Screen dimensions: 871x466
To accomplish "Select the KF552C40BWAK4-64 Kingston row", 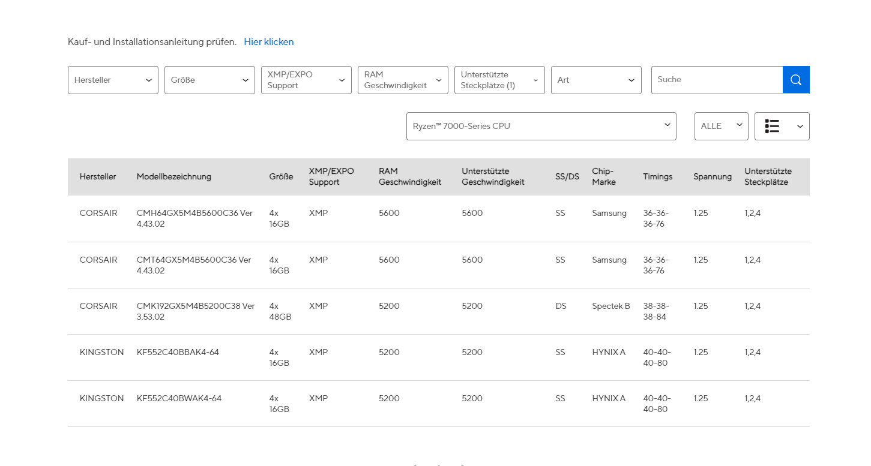I will pos(179,399).
